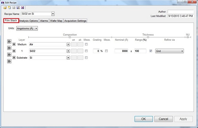
Task: Click the NU column slider handle
Action: coord(188,37)
